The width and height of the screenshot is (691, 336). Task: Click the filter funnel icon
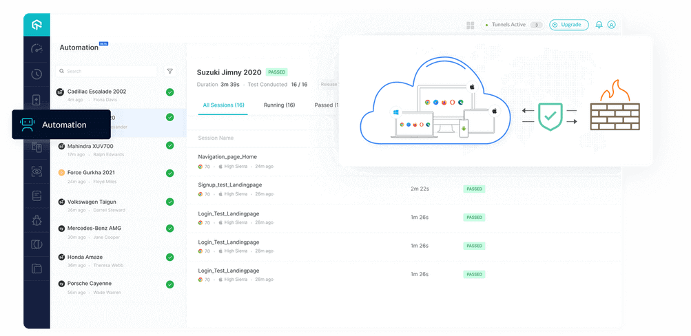pyautogui.click(x=169, y=72)
